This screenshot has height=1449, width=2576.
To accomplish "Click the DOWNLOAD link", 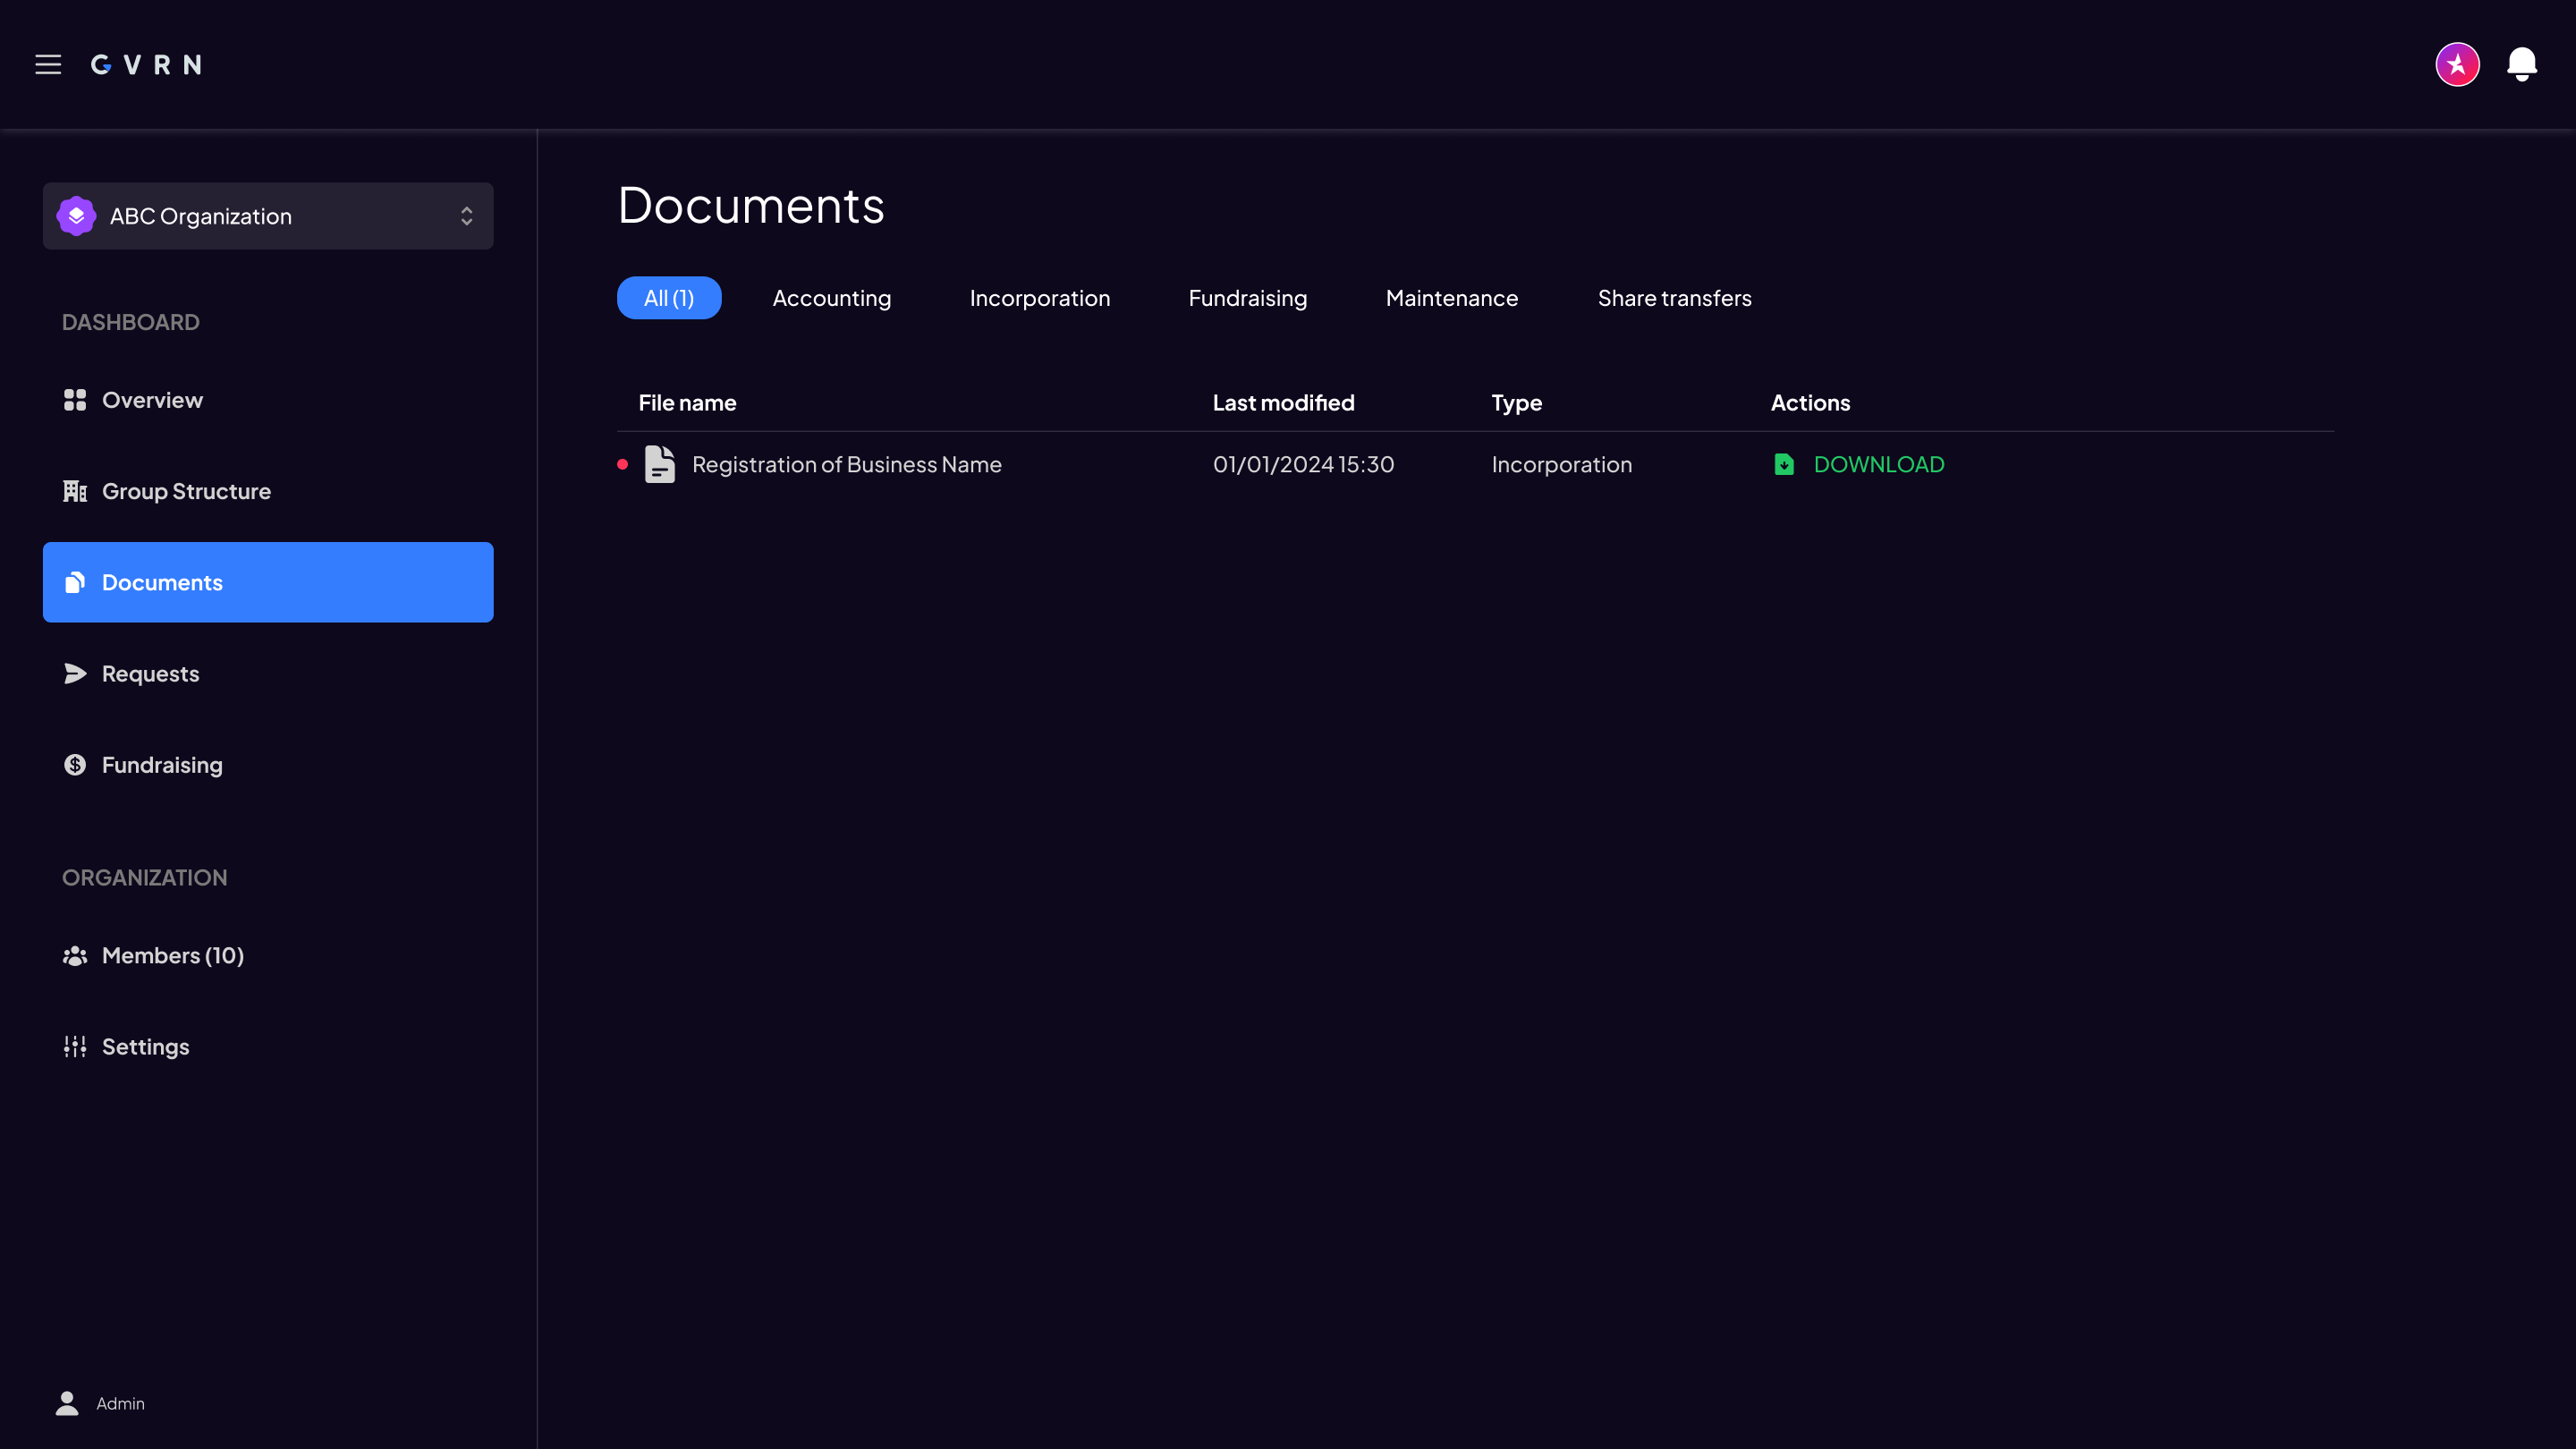I will pyautogui.click(x=1879, y=464).
